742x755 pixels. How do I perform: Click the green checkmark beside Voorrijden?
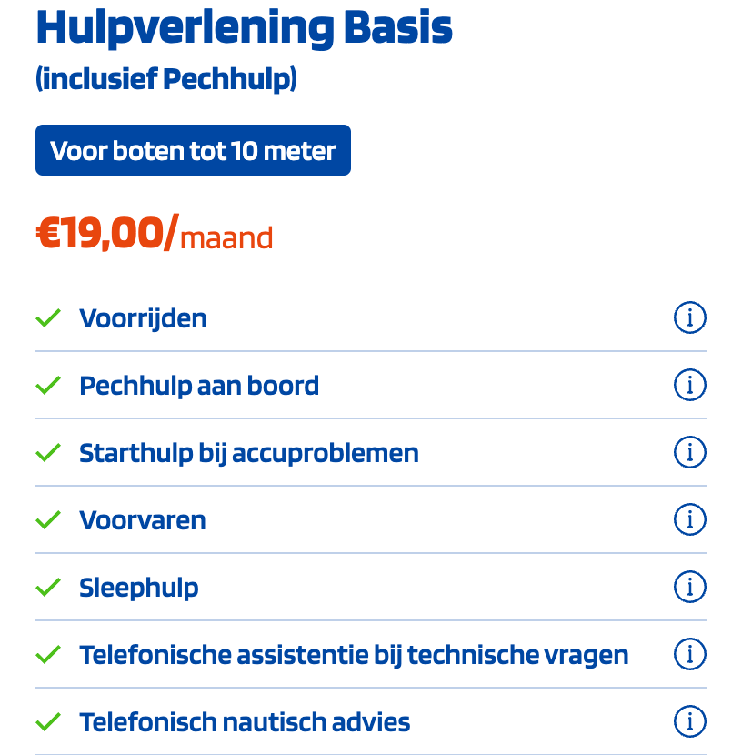[48, 317]
